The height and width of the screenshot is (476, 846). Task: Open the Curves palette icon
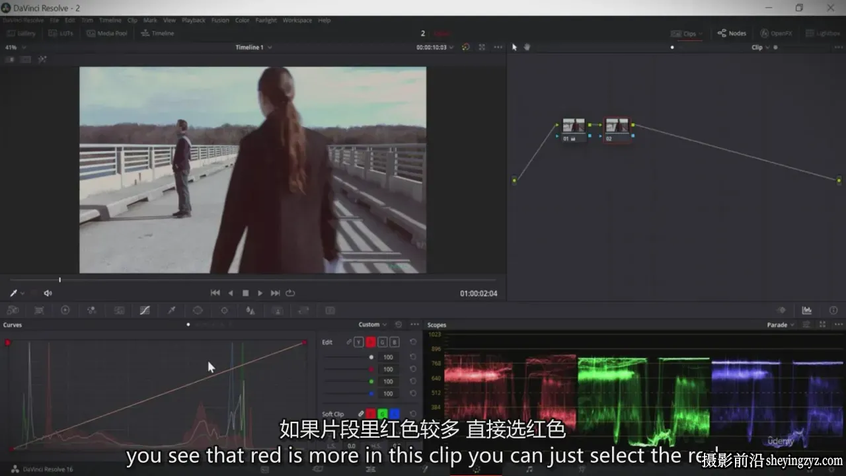[x=145, y=310]
